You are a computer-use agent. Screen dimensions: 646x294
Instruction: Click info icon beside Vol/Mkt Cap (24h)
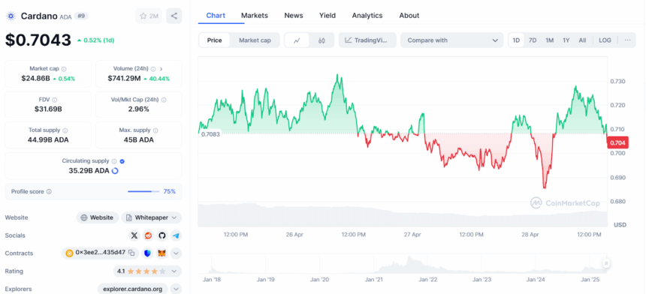164,100
